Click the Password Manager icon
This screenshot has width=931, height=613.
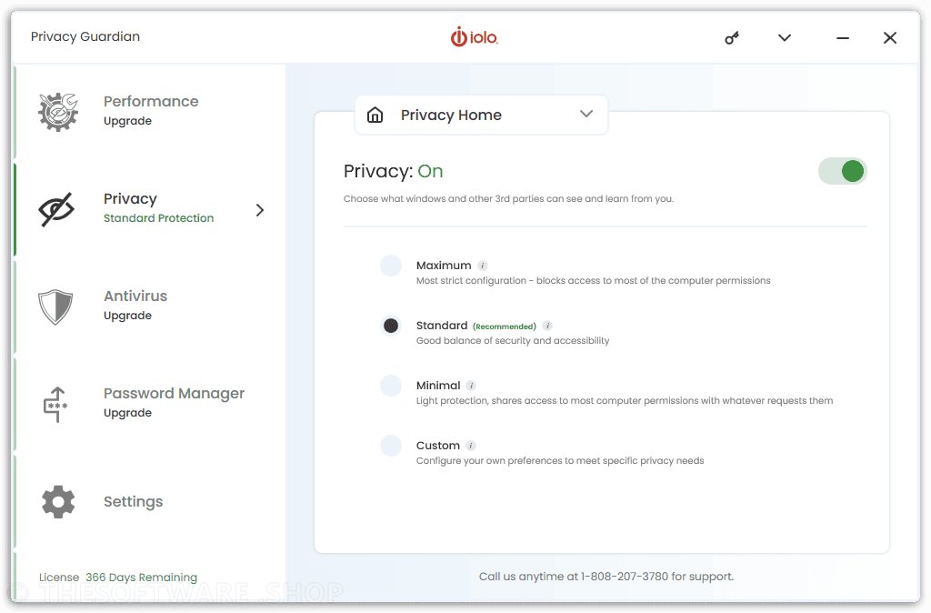pos(55,405)
